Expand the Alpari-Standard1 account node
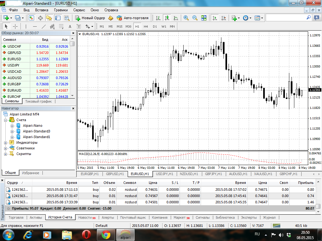This screenshot has height=241, width=322. (x=12, y=137)
